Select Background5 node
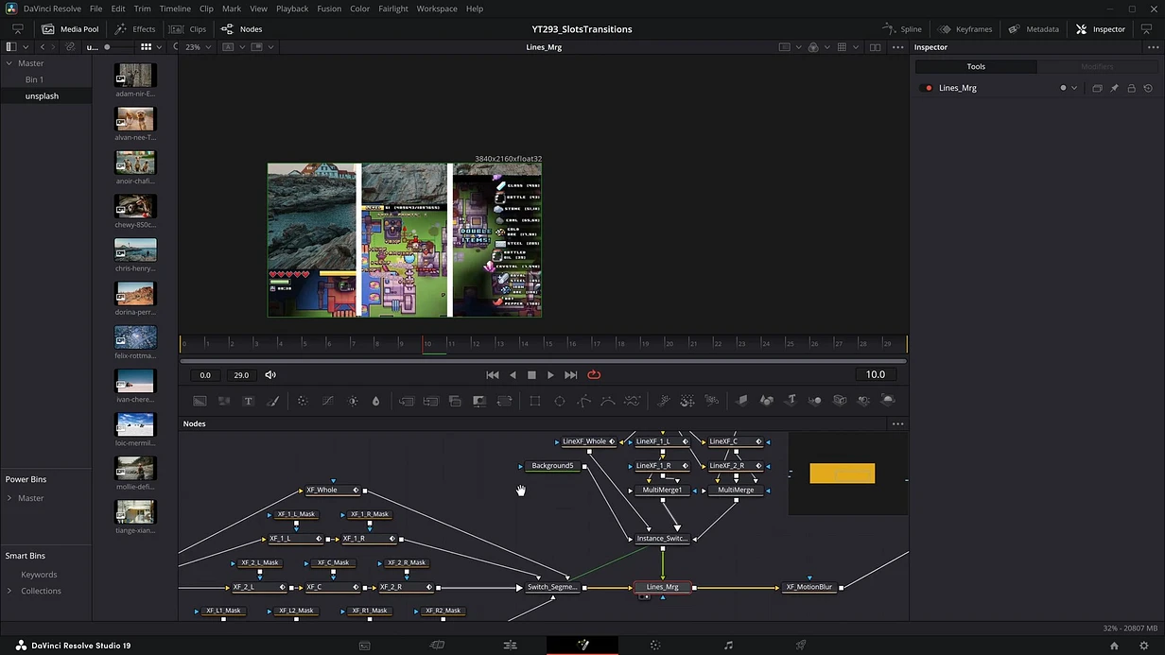This screenshot has height=655, width=1165. tap(552, 466)
